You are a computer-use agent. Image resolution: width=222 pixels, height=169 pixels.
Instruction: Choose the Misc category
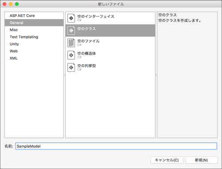click(34, 30)
